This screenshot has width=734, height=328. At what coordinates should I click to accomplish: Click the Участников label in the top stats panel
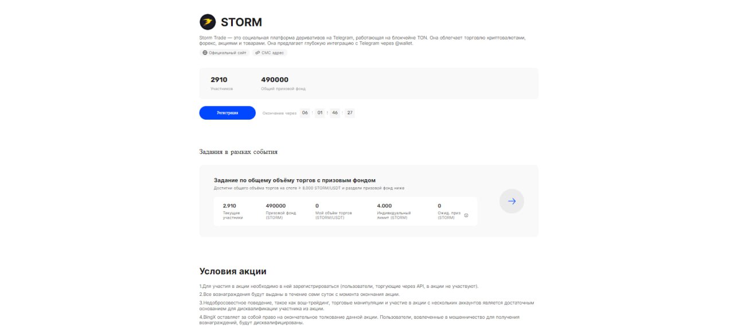tap(222, 89)
